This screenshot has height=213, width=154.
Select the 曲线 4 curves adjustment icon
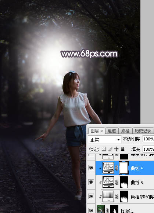pyautogui.click(x=108, y=168)
